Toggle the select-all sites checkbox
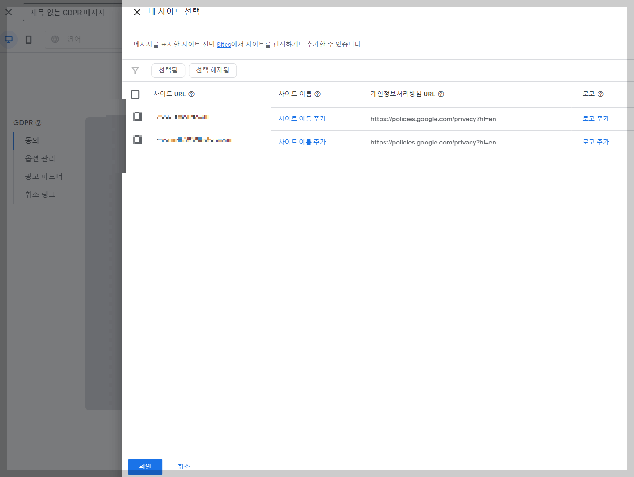Viewport: 634px width, 477px height. tap(135, 94)
